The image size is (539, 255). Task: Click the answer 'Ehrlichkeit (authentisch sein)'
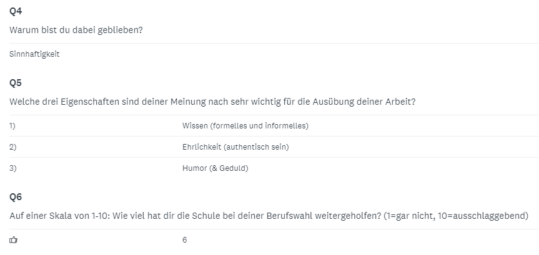pyautogui.click(x=235, y=147)
